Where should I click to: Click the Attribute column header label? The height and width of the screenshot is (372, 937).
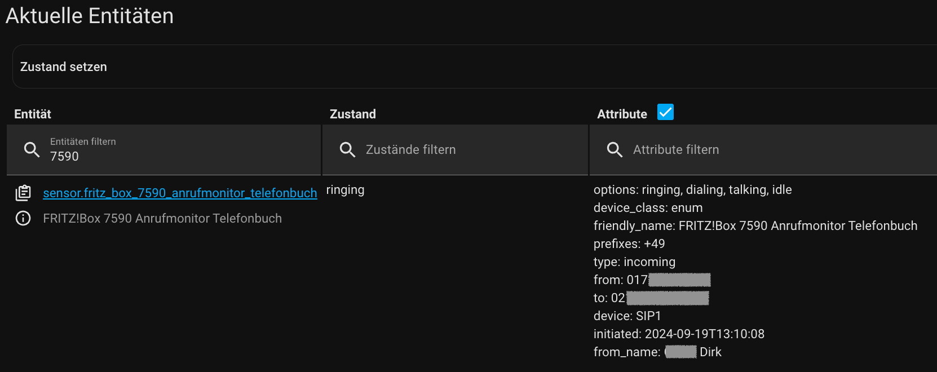click(622, 114)
